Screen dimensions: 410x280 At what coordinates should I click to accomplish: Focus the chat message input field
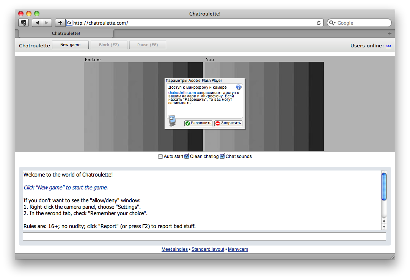[204, 236]
